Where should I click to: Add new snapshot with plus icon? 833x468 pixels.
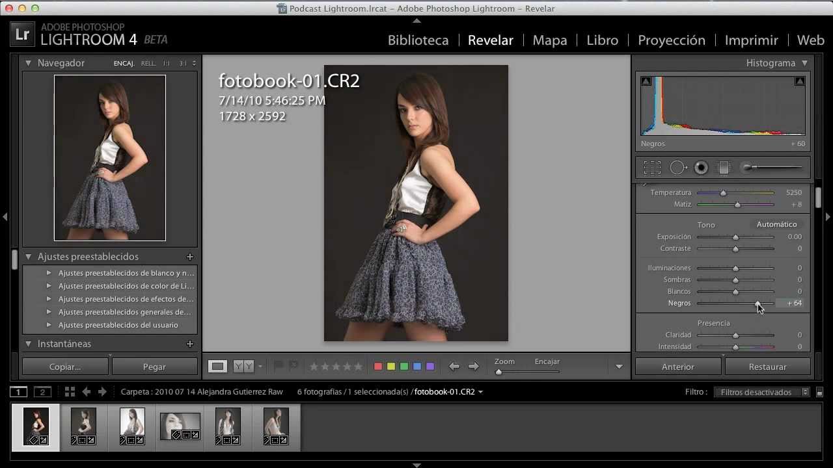(190, 344)
